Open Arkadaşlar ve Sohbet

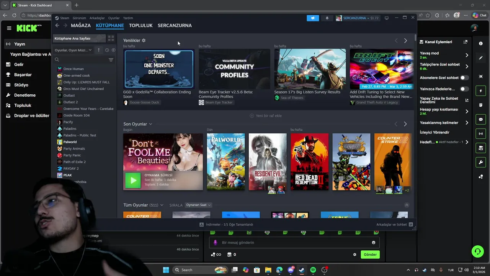point(394,225)
